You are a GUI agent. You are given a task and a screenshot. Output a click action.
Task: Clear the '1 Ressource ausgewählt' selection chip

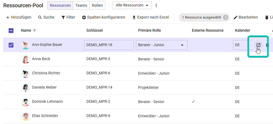coord(225,17)
